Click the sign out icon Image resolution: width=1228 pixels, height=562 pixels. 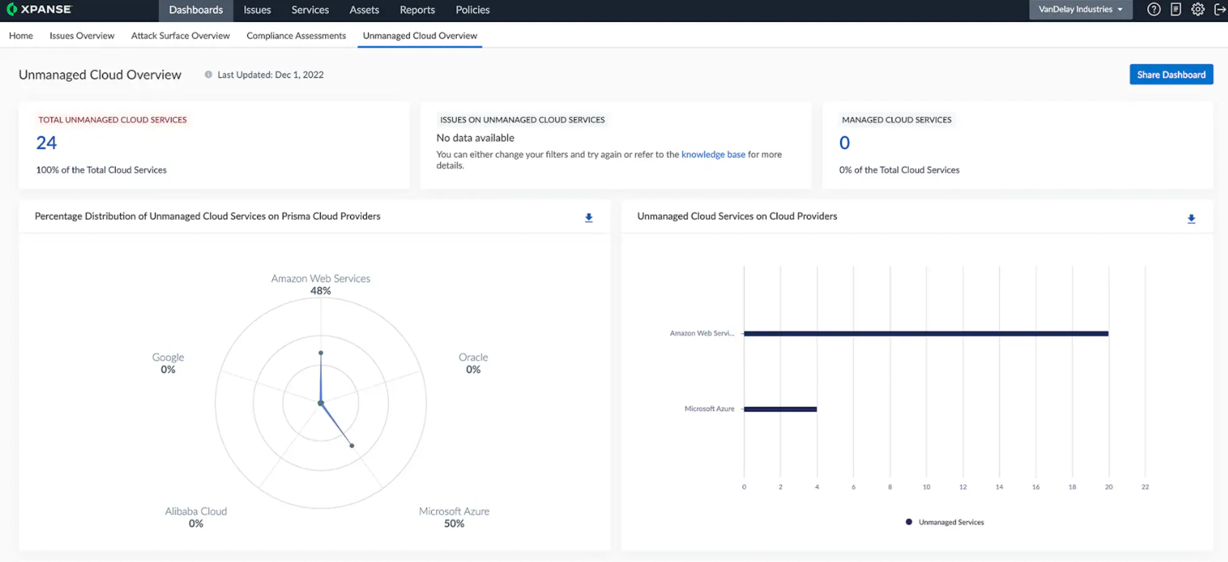pos(1219,10)
